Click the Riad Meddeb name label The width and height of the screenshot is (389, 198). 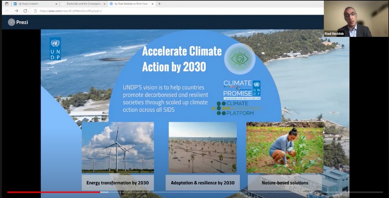pos(334,34)
